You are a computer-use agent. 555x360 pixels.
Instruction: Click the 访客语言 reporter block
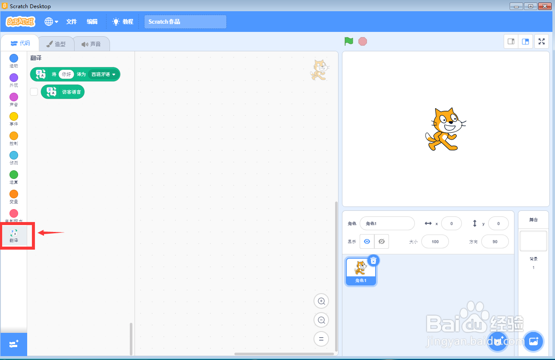tap(63, 91)
